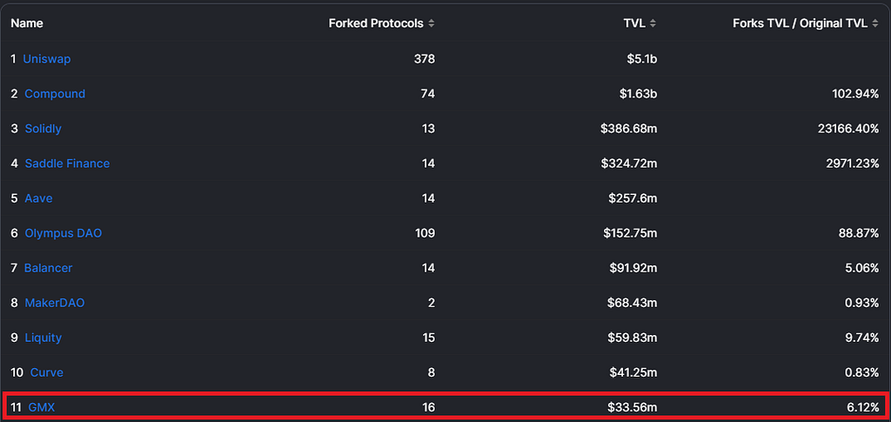The height and width of the screenshot is (422, 891).
Task: View the Balancer protocol link
Action: (x=49, y=268)
